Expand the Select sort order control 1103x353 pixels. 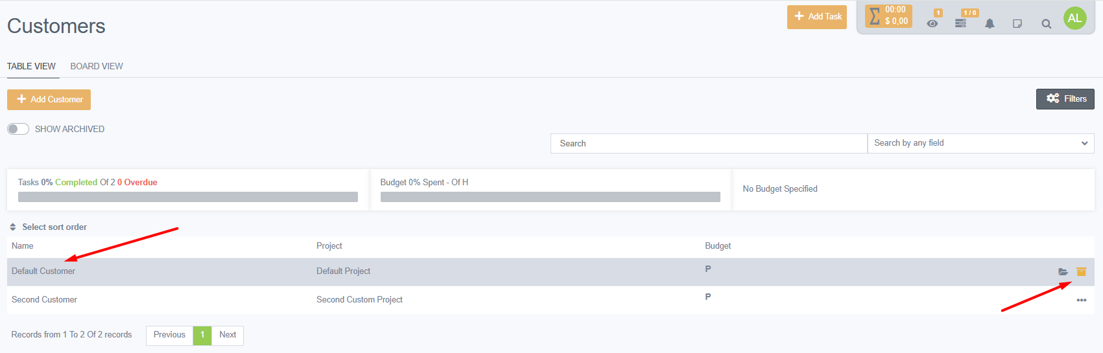pos(49,227)
